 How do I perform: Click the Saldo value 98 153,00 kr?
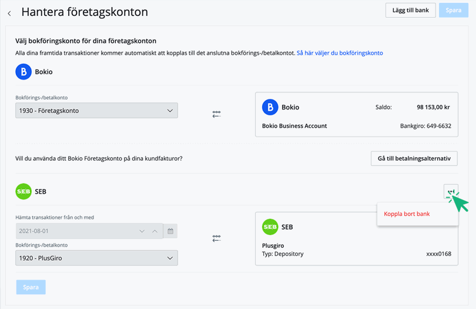[x=433, y=107]
